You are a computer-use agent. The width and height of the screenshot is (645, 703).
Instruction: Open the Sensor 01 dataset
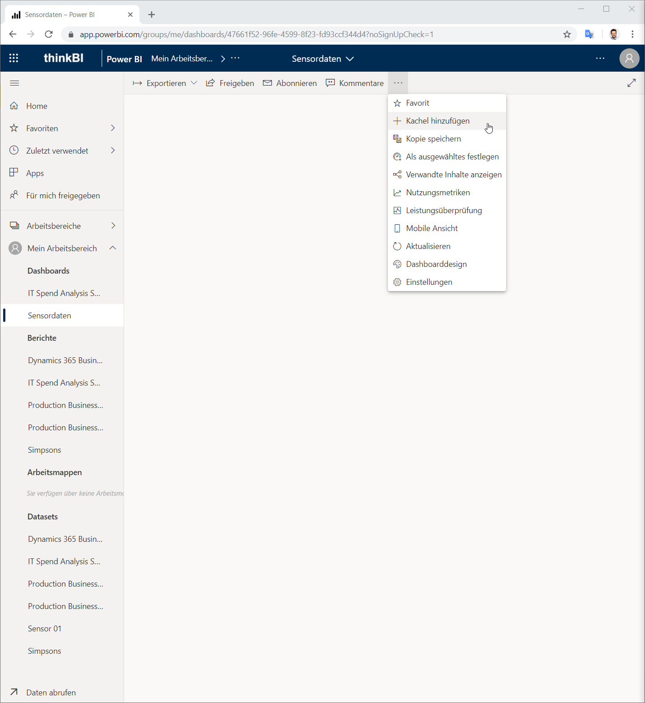pyautogui.click(x=62, y=628)
